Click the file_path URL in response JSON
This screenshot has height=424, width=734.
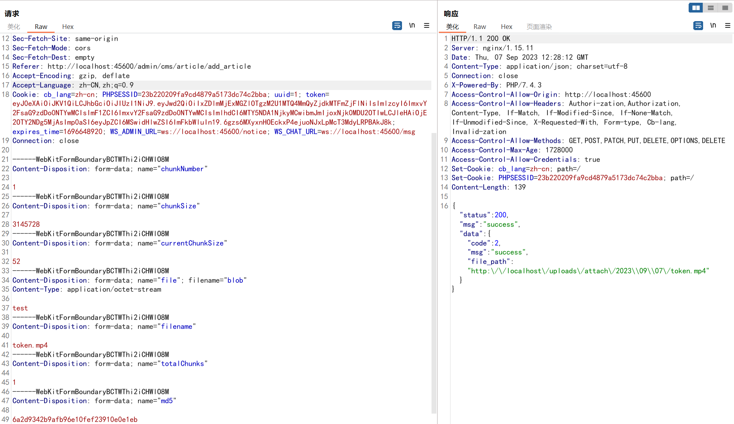(x=588, y=271)
